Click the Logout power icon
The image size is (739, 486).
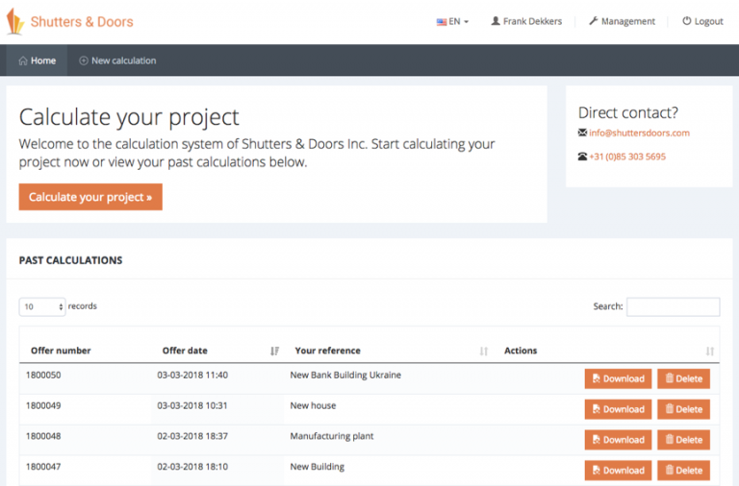[687, 21]
